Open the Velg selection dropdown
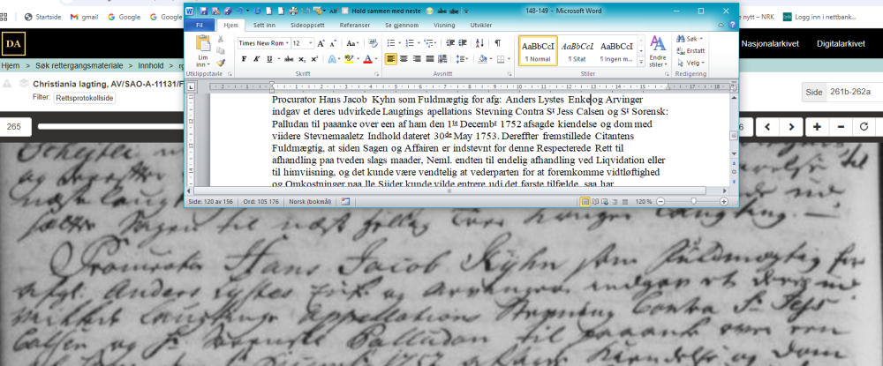 [x=693, y=63]
